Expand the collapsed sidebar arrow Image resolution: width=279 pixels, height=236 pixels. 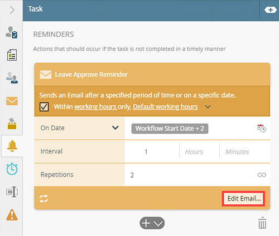[12, 10]
